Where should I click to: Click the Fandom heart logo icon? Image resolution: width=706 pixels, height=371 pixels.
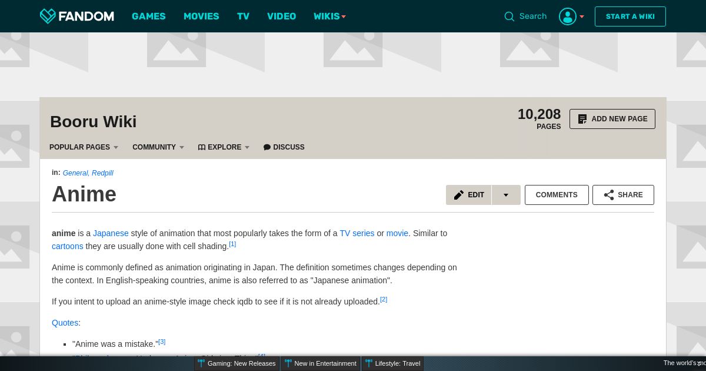click(x=48, y=16)
